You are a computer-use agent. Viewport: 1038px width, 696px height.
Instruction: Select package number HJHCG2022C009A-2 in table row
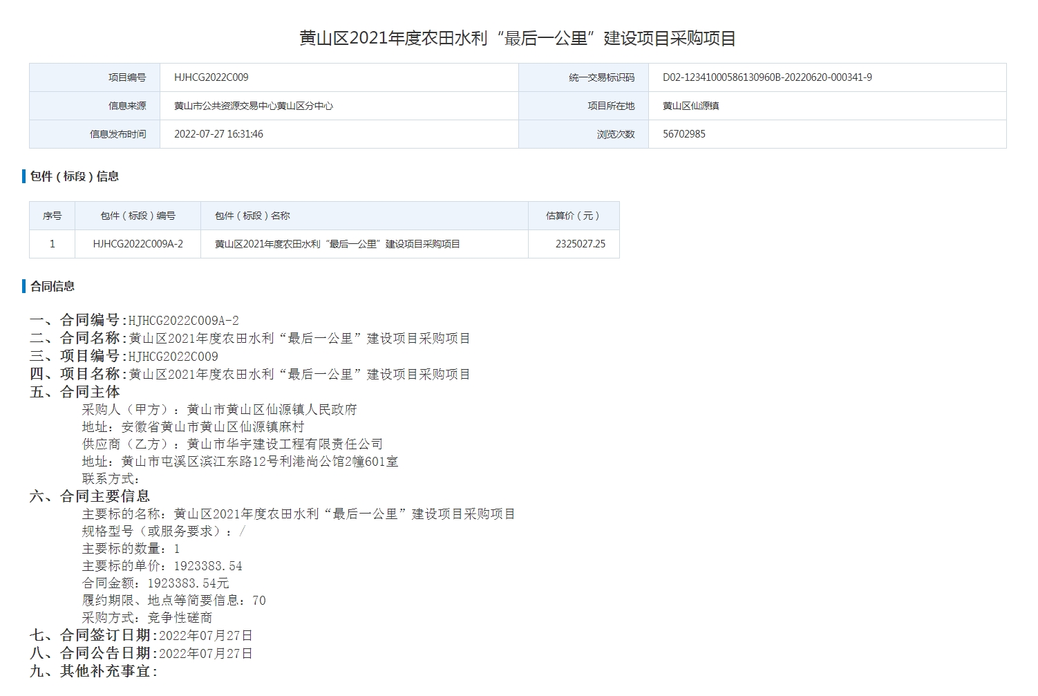tap(138, 244)
